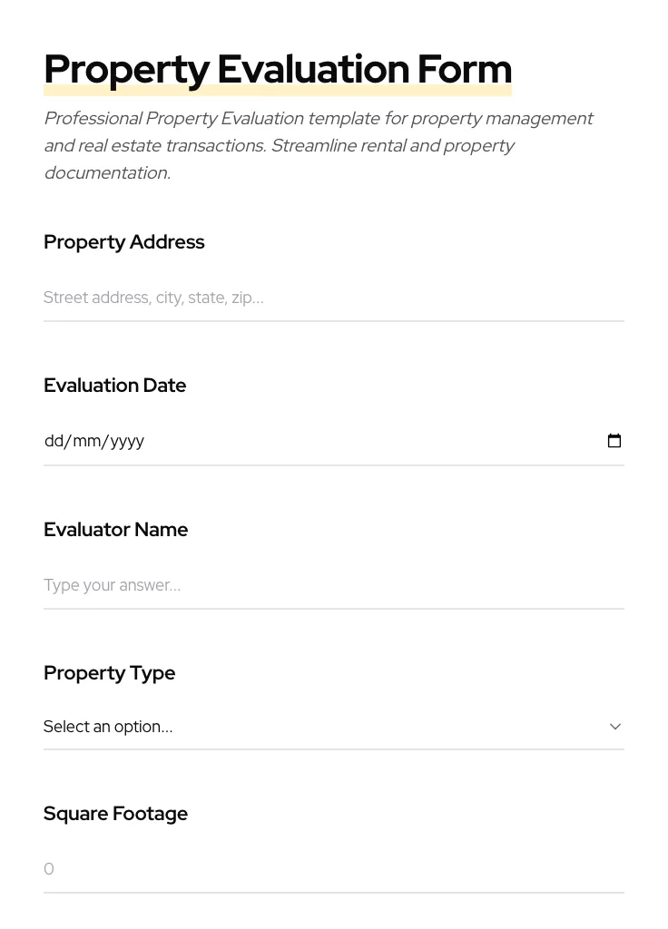The height and width of the screenshot is (929, 668).
Task: Select the Evaluation Date dd/mm/yyyy field
Action: tap(272, 440)
